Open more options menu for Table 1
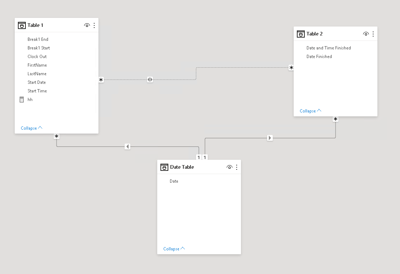This screenshot has height=274, width=400. pos(94,25)
